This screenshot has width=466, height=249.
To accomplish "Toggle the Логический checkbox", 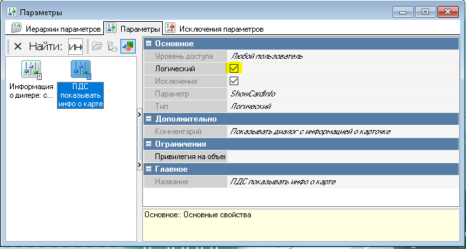I will 234,69.
